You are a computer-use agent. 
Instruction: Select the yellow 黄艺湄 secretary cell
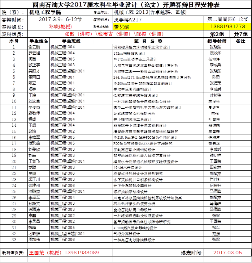point(158,27)
